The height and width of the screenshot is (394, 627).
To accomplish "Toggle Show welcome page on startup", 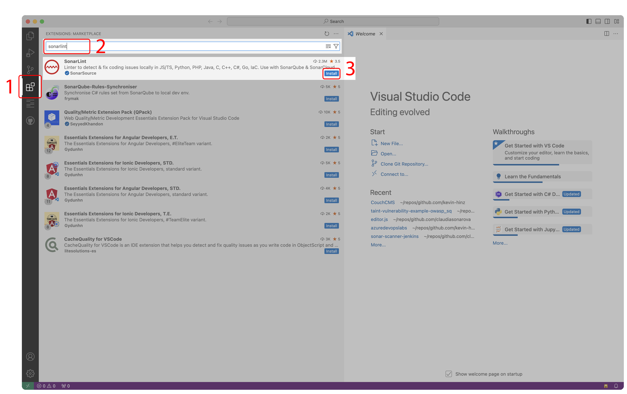I will [449, 374].
